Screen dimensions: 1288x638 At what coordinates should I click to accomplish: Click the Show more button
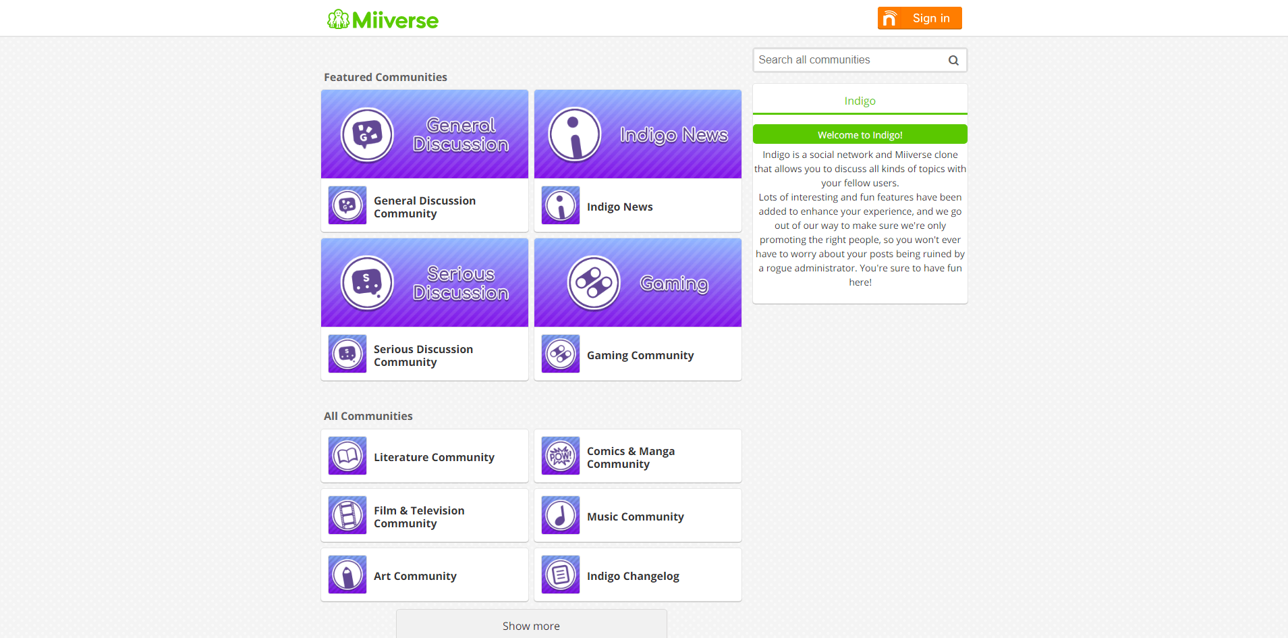pos(532,624)
